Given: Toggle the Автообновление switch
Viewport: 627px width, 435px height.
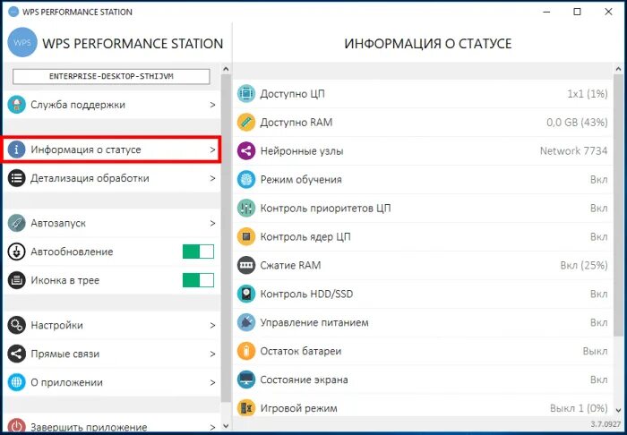Looking at the screenshot, I should (198, 252).
